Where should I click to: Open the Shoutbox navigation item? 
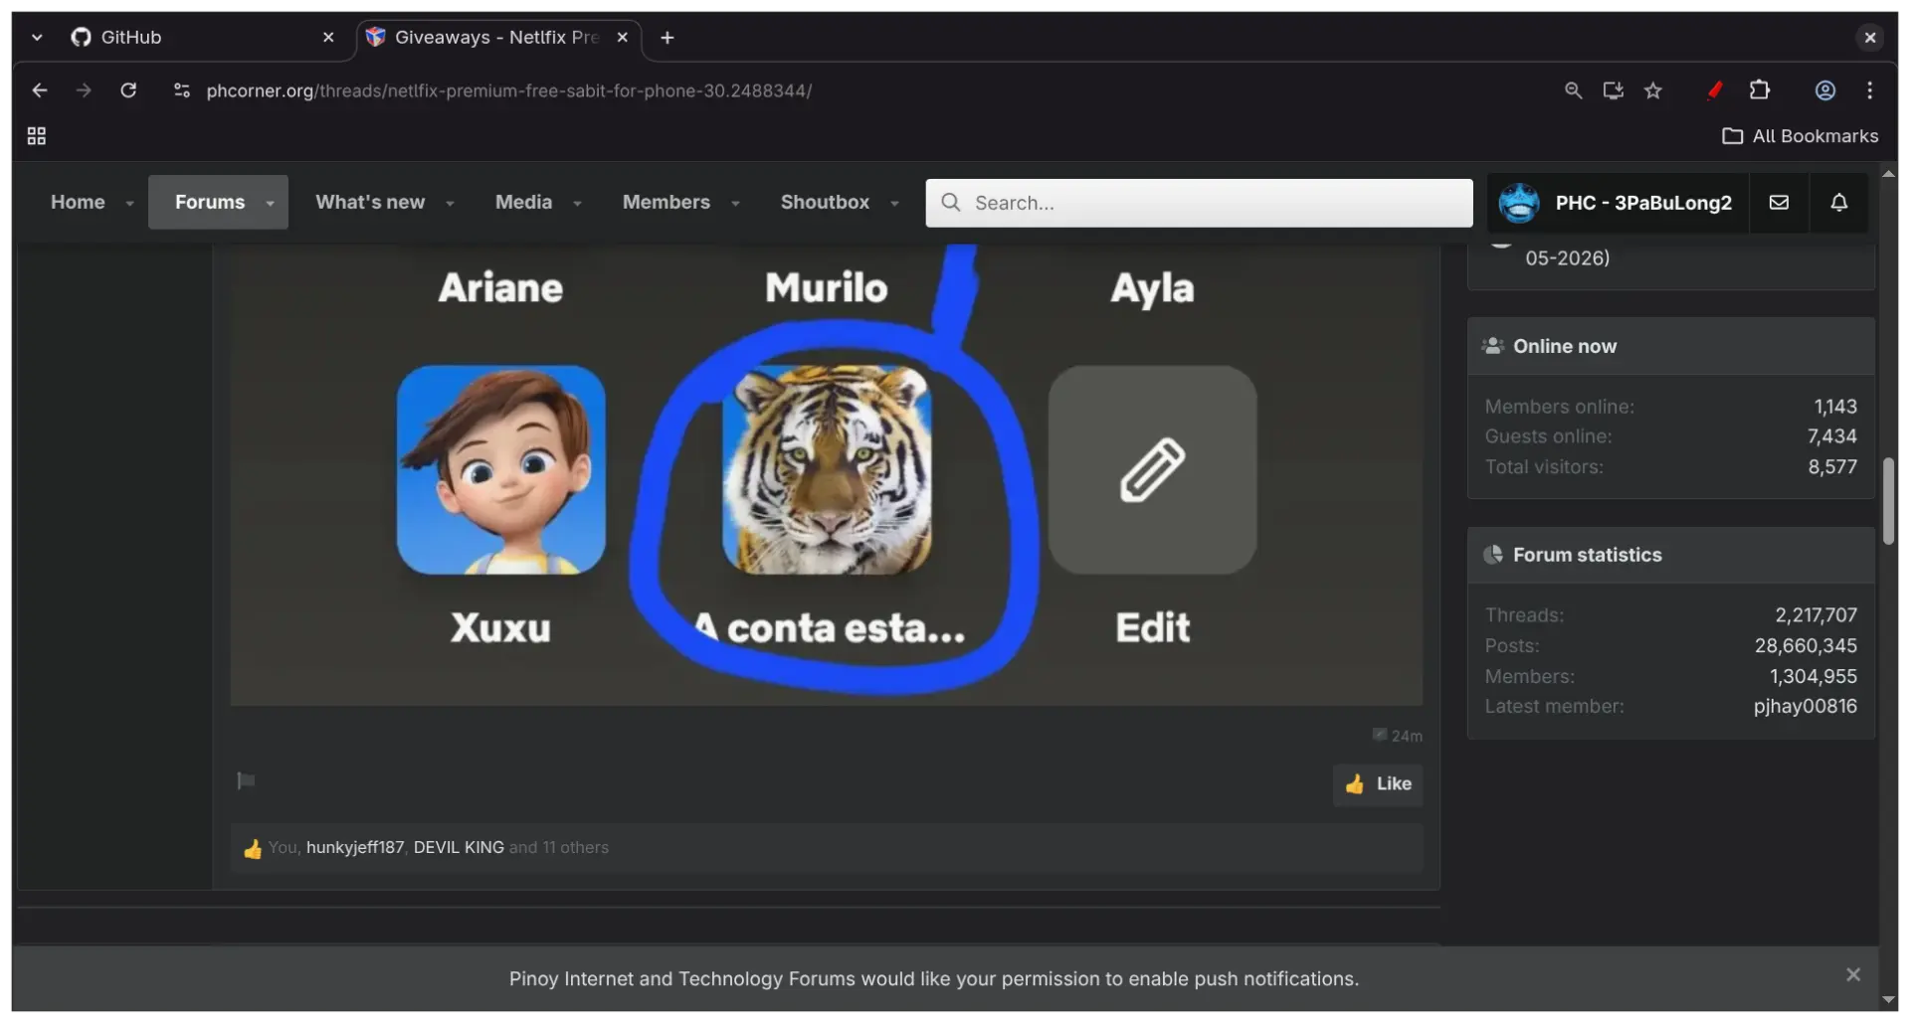tap(825, 203)
